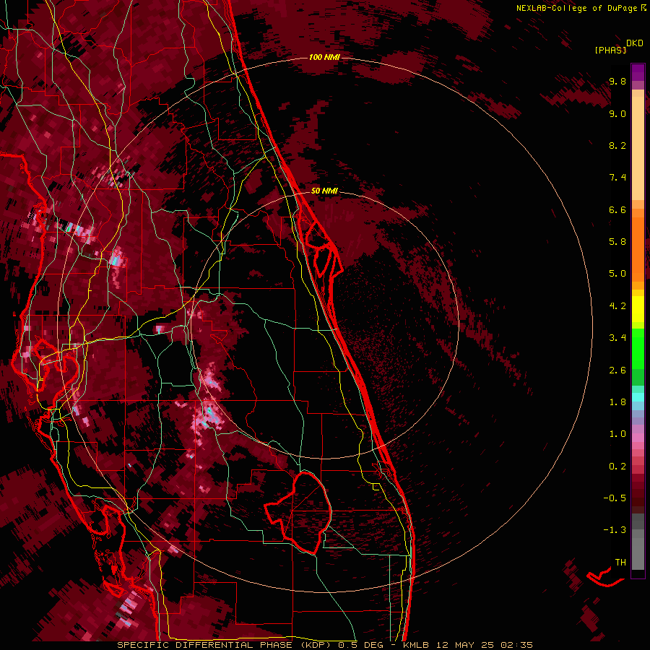Click the DKD PHAS legend title

point(618,46)
